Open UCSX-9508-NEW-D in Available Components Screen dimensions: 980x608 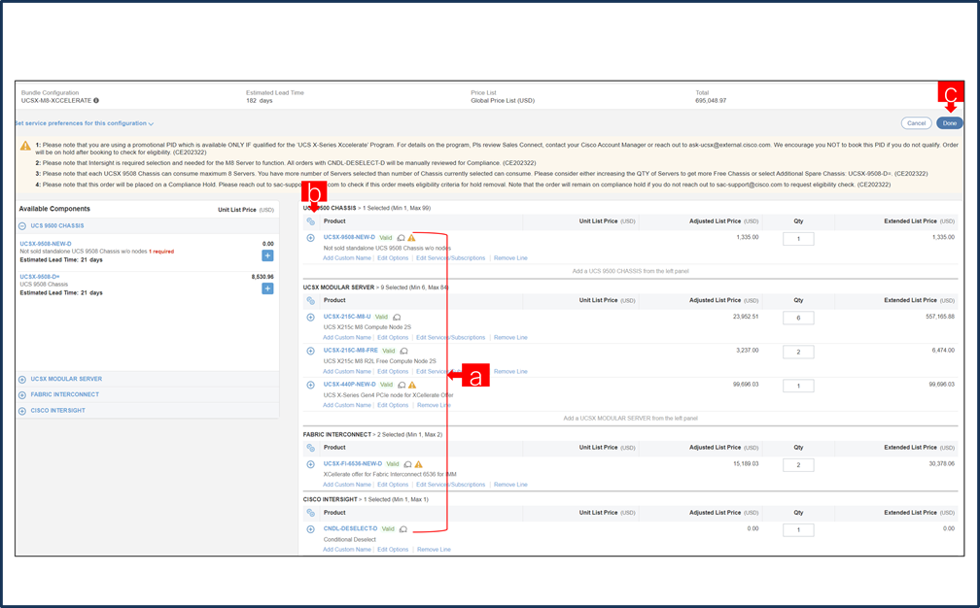click(46, 244)
